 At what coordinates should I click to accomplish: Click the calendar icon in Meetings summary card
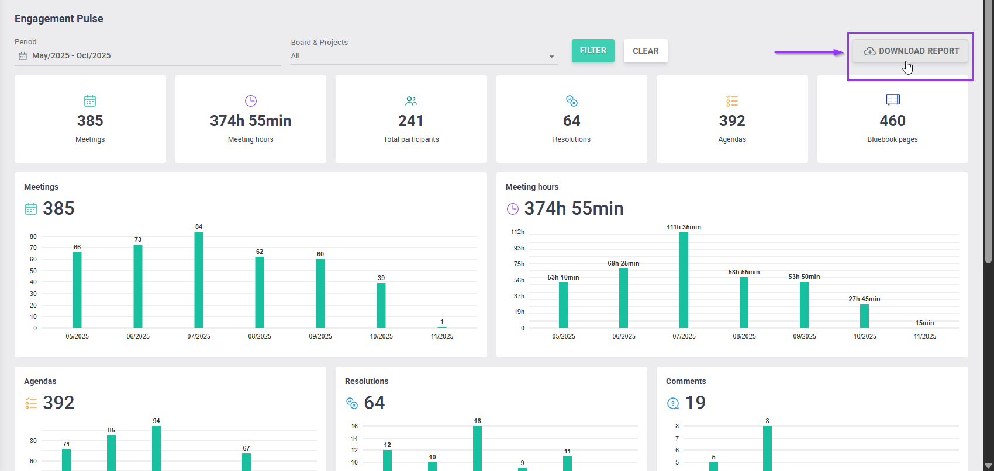[90, 101]
